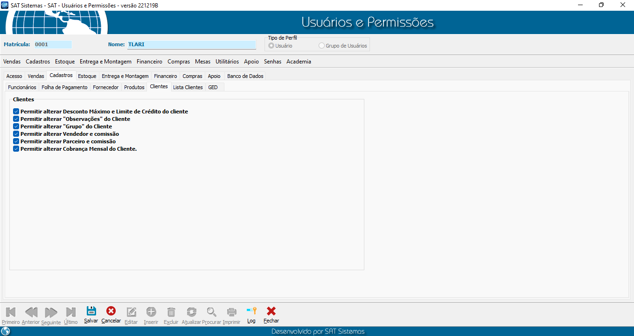Click the Excluir trash can icon
The height and width of the screenshot is (336, 634).
[171, 312]
